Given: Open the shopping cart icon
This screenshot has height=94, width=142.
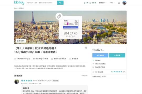Looking at the screenshot, I should click(119, 3).
